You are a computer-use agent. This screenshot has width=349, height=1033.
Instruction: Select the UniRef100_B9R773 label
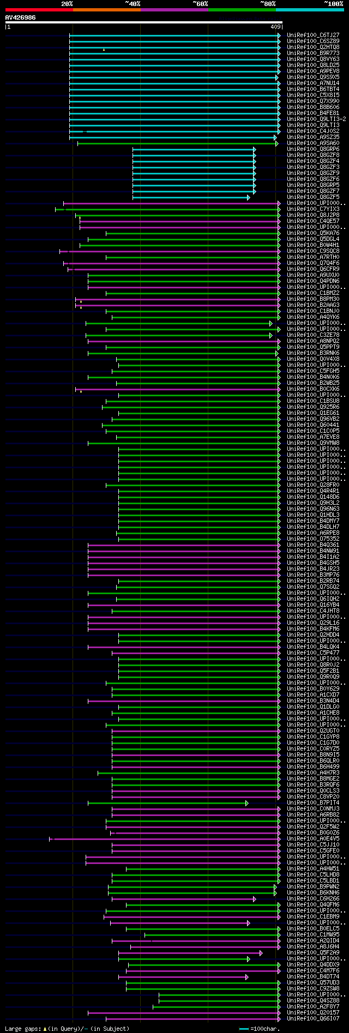coord(313,53)
